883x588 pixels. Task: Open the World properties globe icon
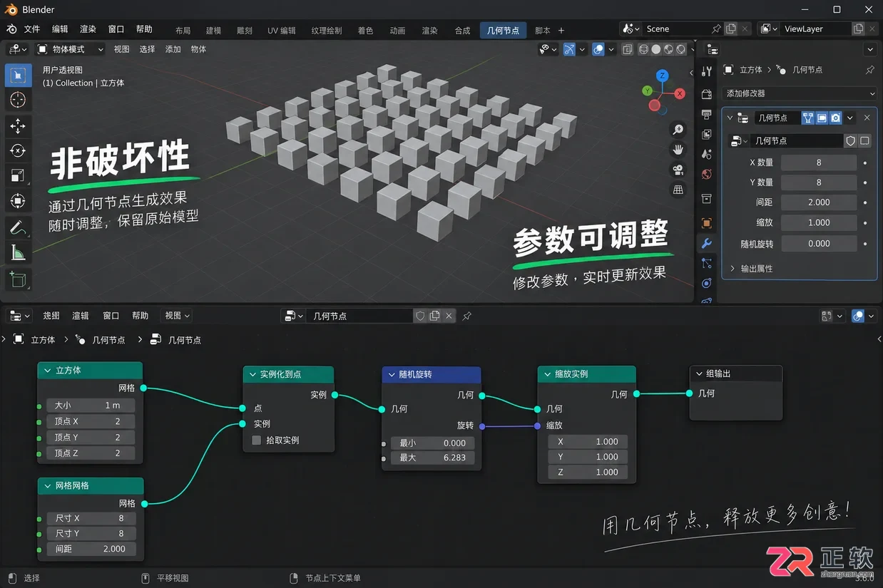pos(706,174)
